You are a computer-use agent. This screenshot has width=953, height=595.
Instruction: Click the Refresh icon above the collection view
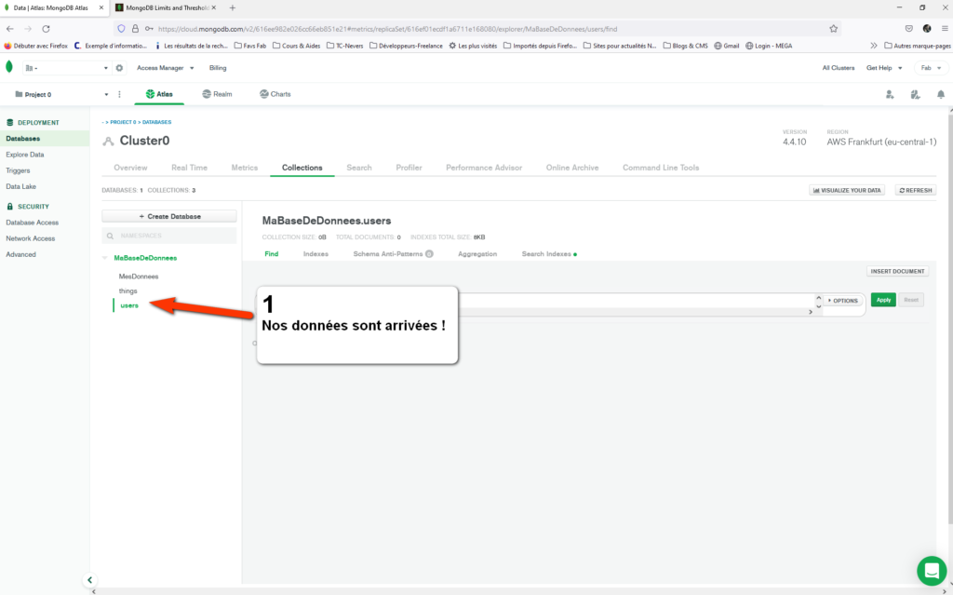(914, 190)
